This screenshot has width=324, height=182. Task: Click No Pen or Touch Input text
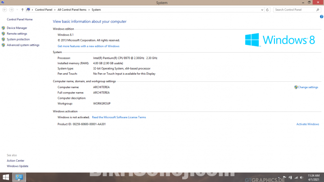(124, 74)
